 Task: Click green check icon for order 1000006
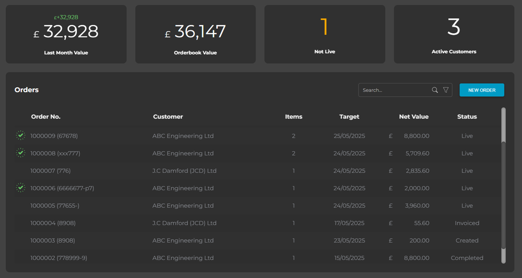21,188
